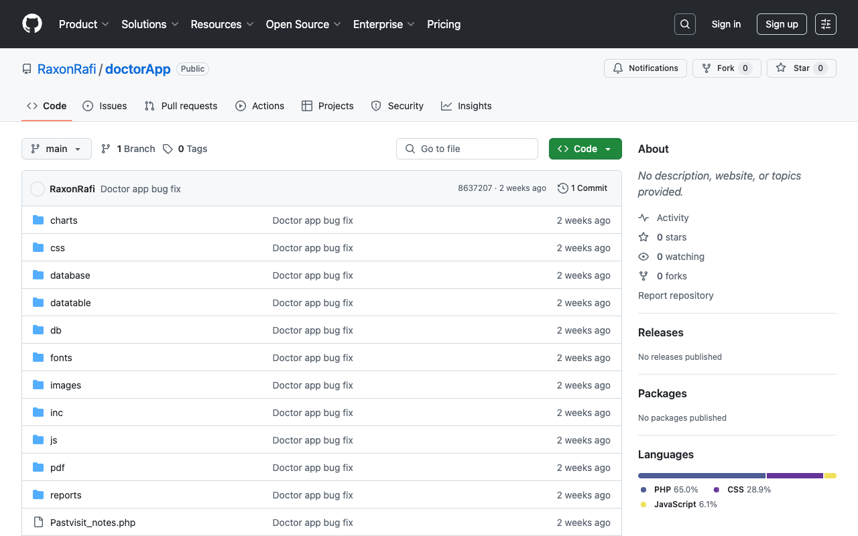This screenshot has width=858, height=536.
Task: Click the css folder icon
Action: pos(38,248)
